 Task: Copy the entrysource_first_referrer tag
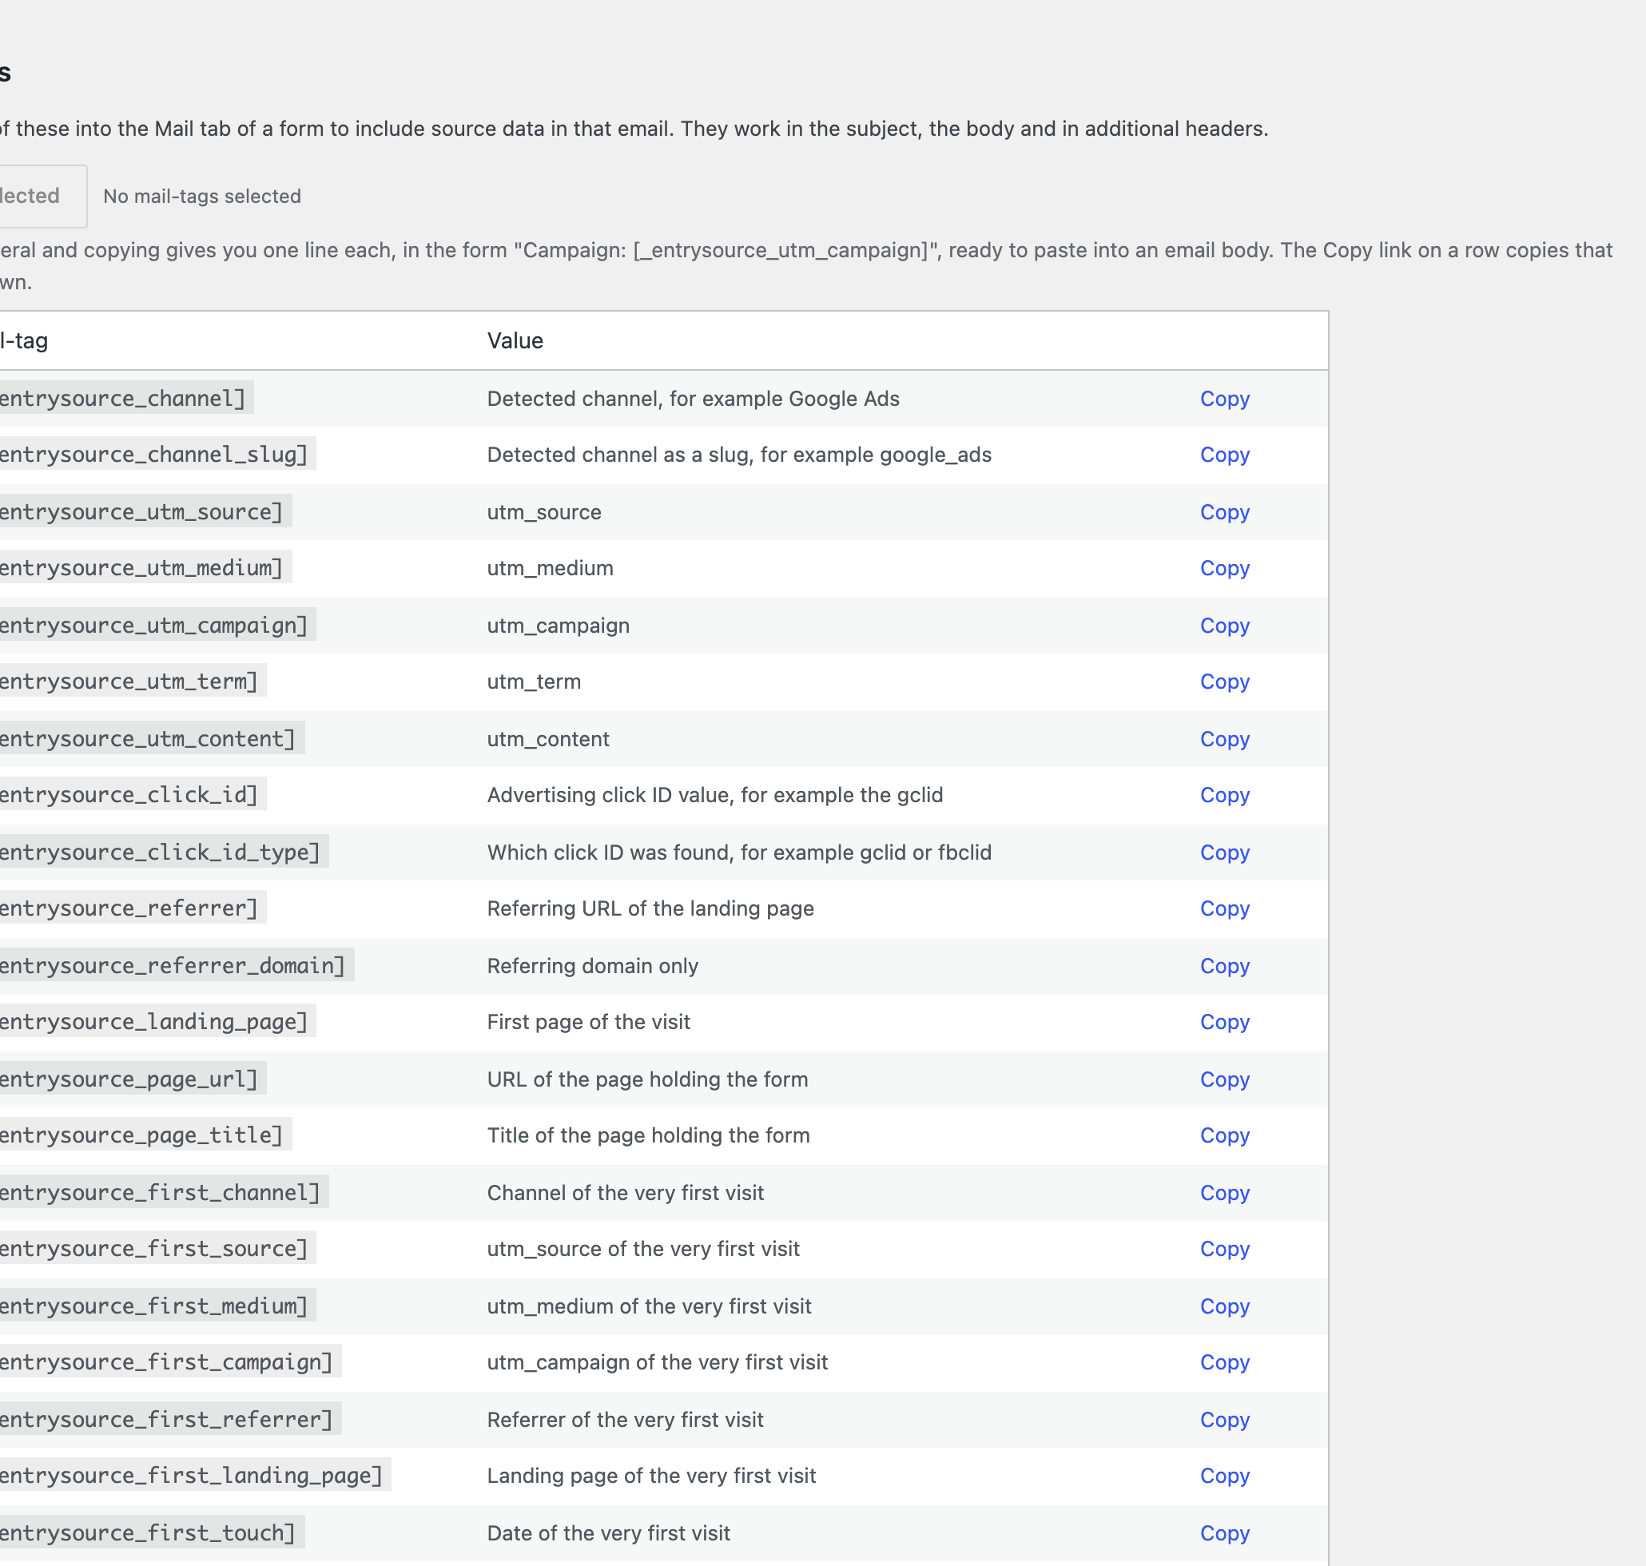(1224, 1421)
